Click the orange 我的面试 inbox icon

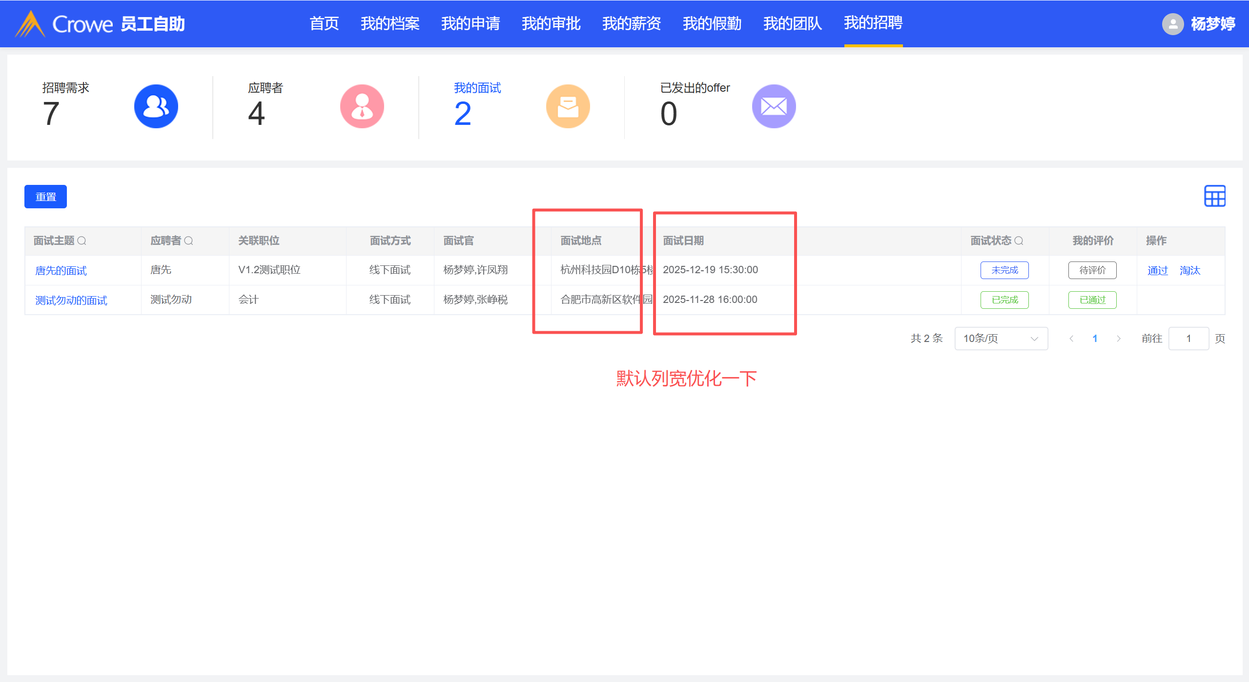[x=568, y=106]
